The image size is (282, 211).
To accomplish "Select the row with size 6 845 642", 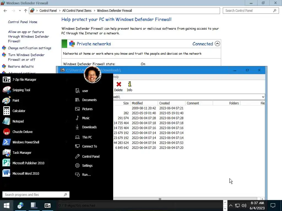I will [189, 148].
